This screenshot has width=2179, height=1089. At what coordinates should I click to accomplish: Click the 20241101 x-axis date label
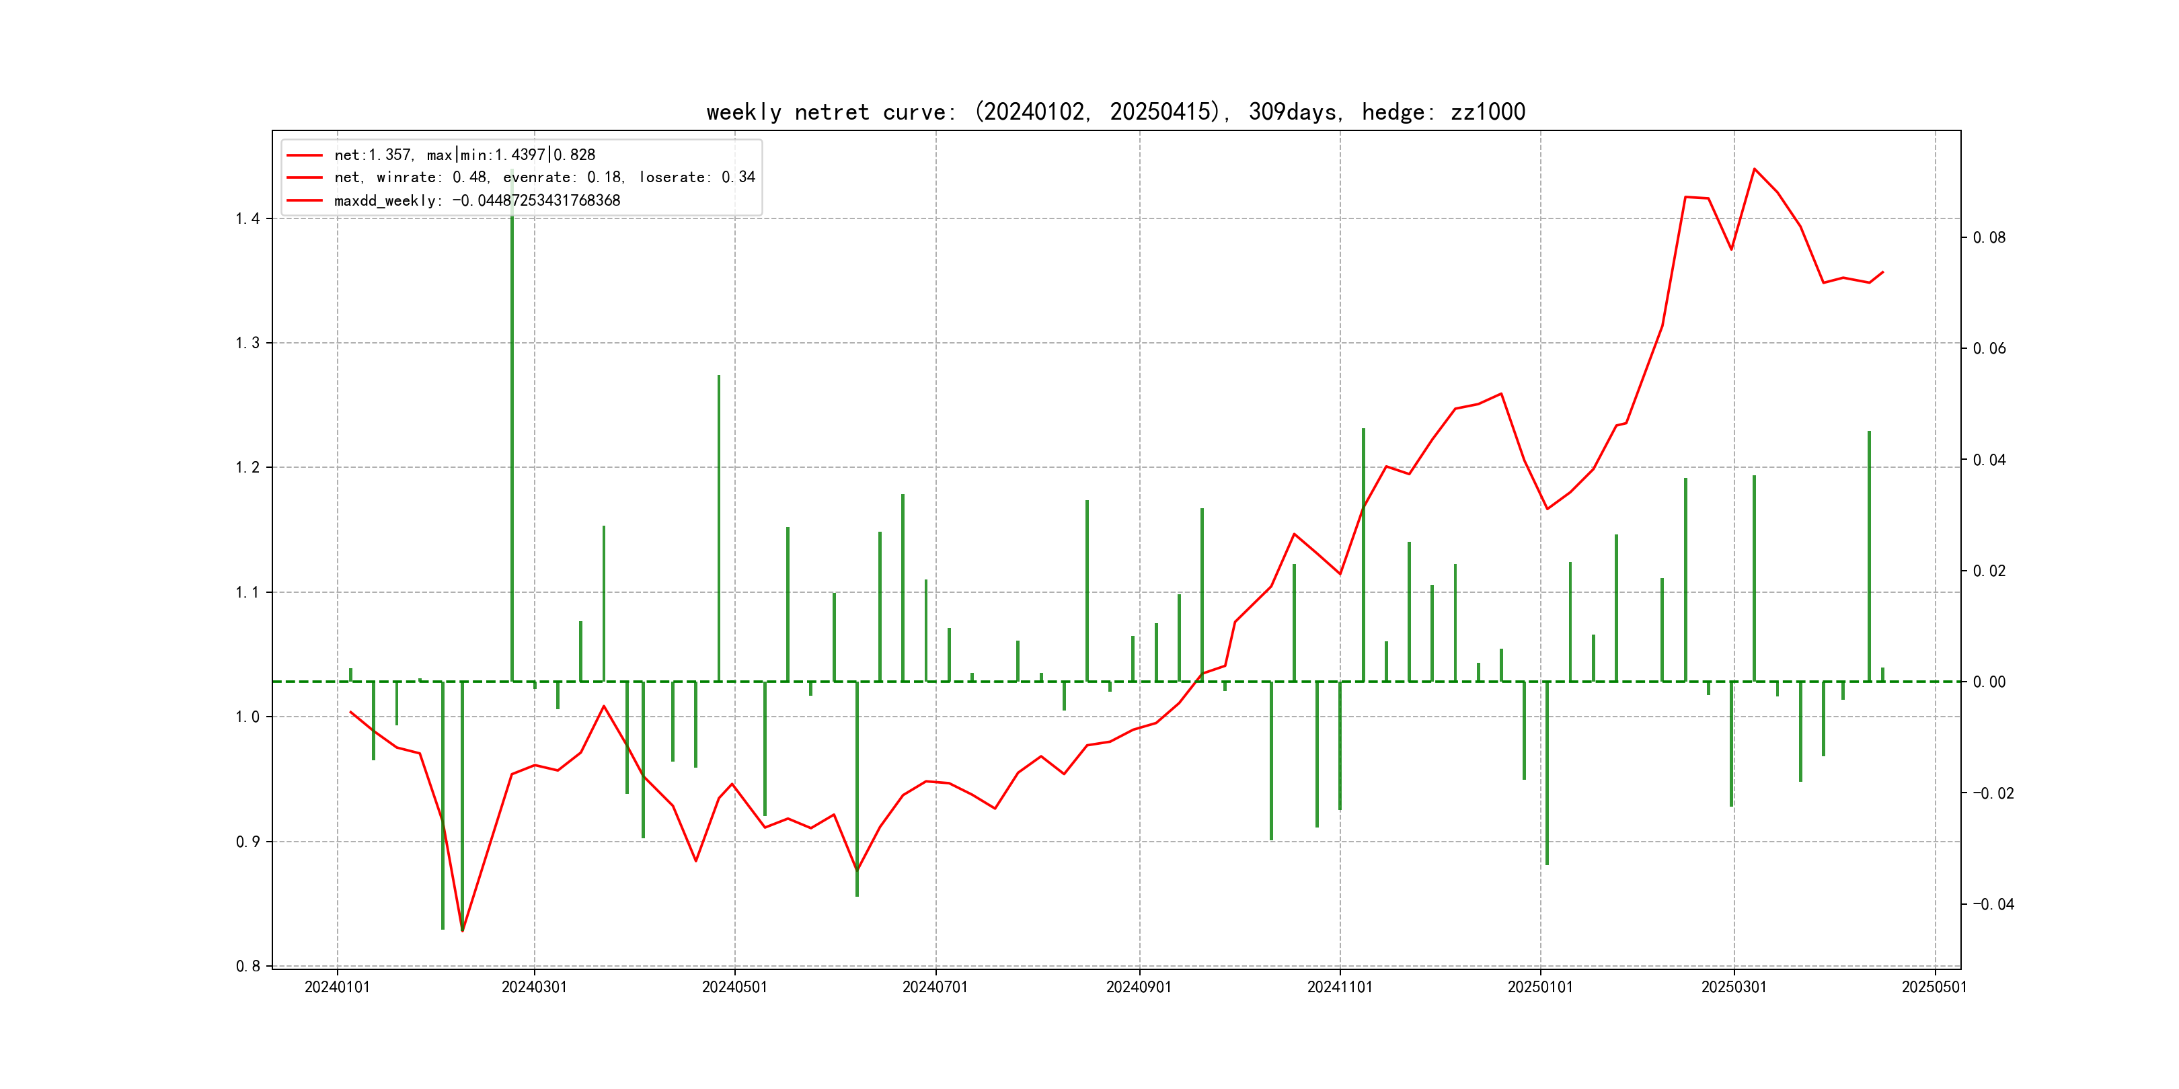(x=1339, y=987)
